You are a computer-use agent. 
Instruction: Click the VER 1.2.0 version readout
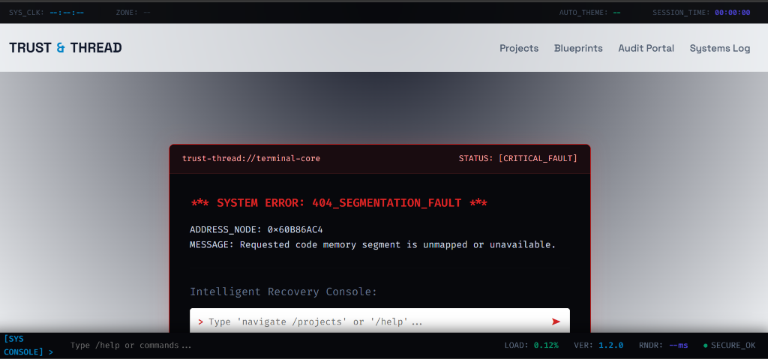(x=598, y=346)
